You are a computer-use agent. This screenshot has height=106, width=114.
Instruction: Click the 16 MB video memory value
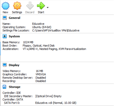[39, 71]
